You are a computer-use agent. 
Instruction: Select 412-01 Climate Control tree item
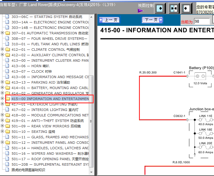(46, 50)
